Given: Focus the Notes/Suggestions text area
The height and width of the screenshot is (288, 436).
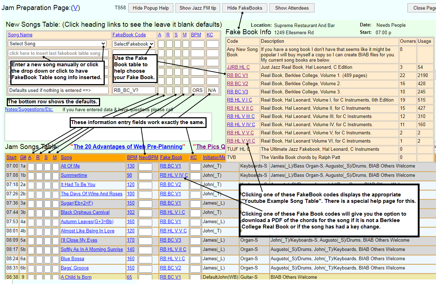Looking at the screenshot, I should click(108, 127).
